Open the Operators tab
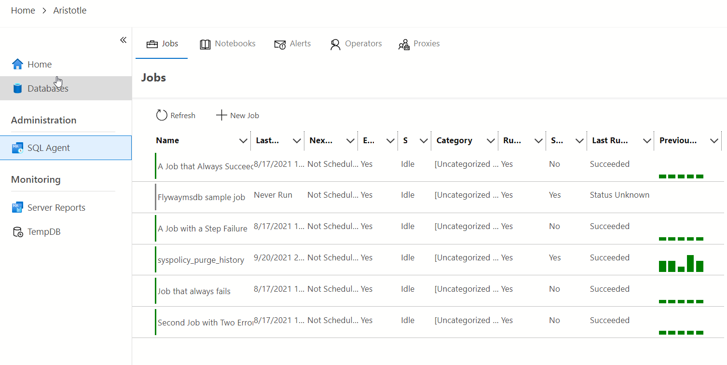This screenshot has height=365, width=727. click(x=356, y=44)
